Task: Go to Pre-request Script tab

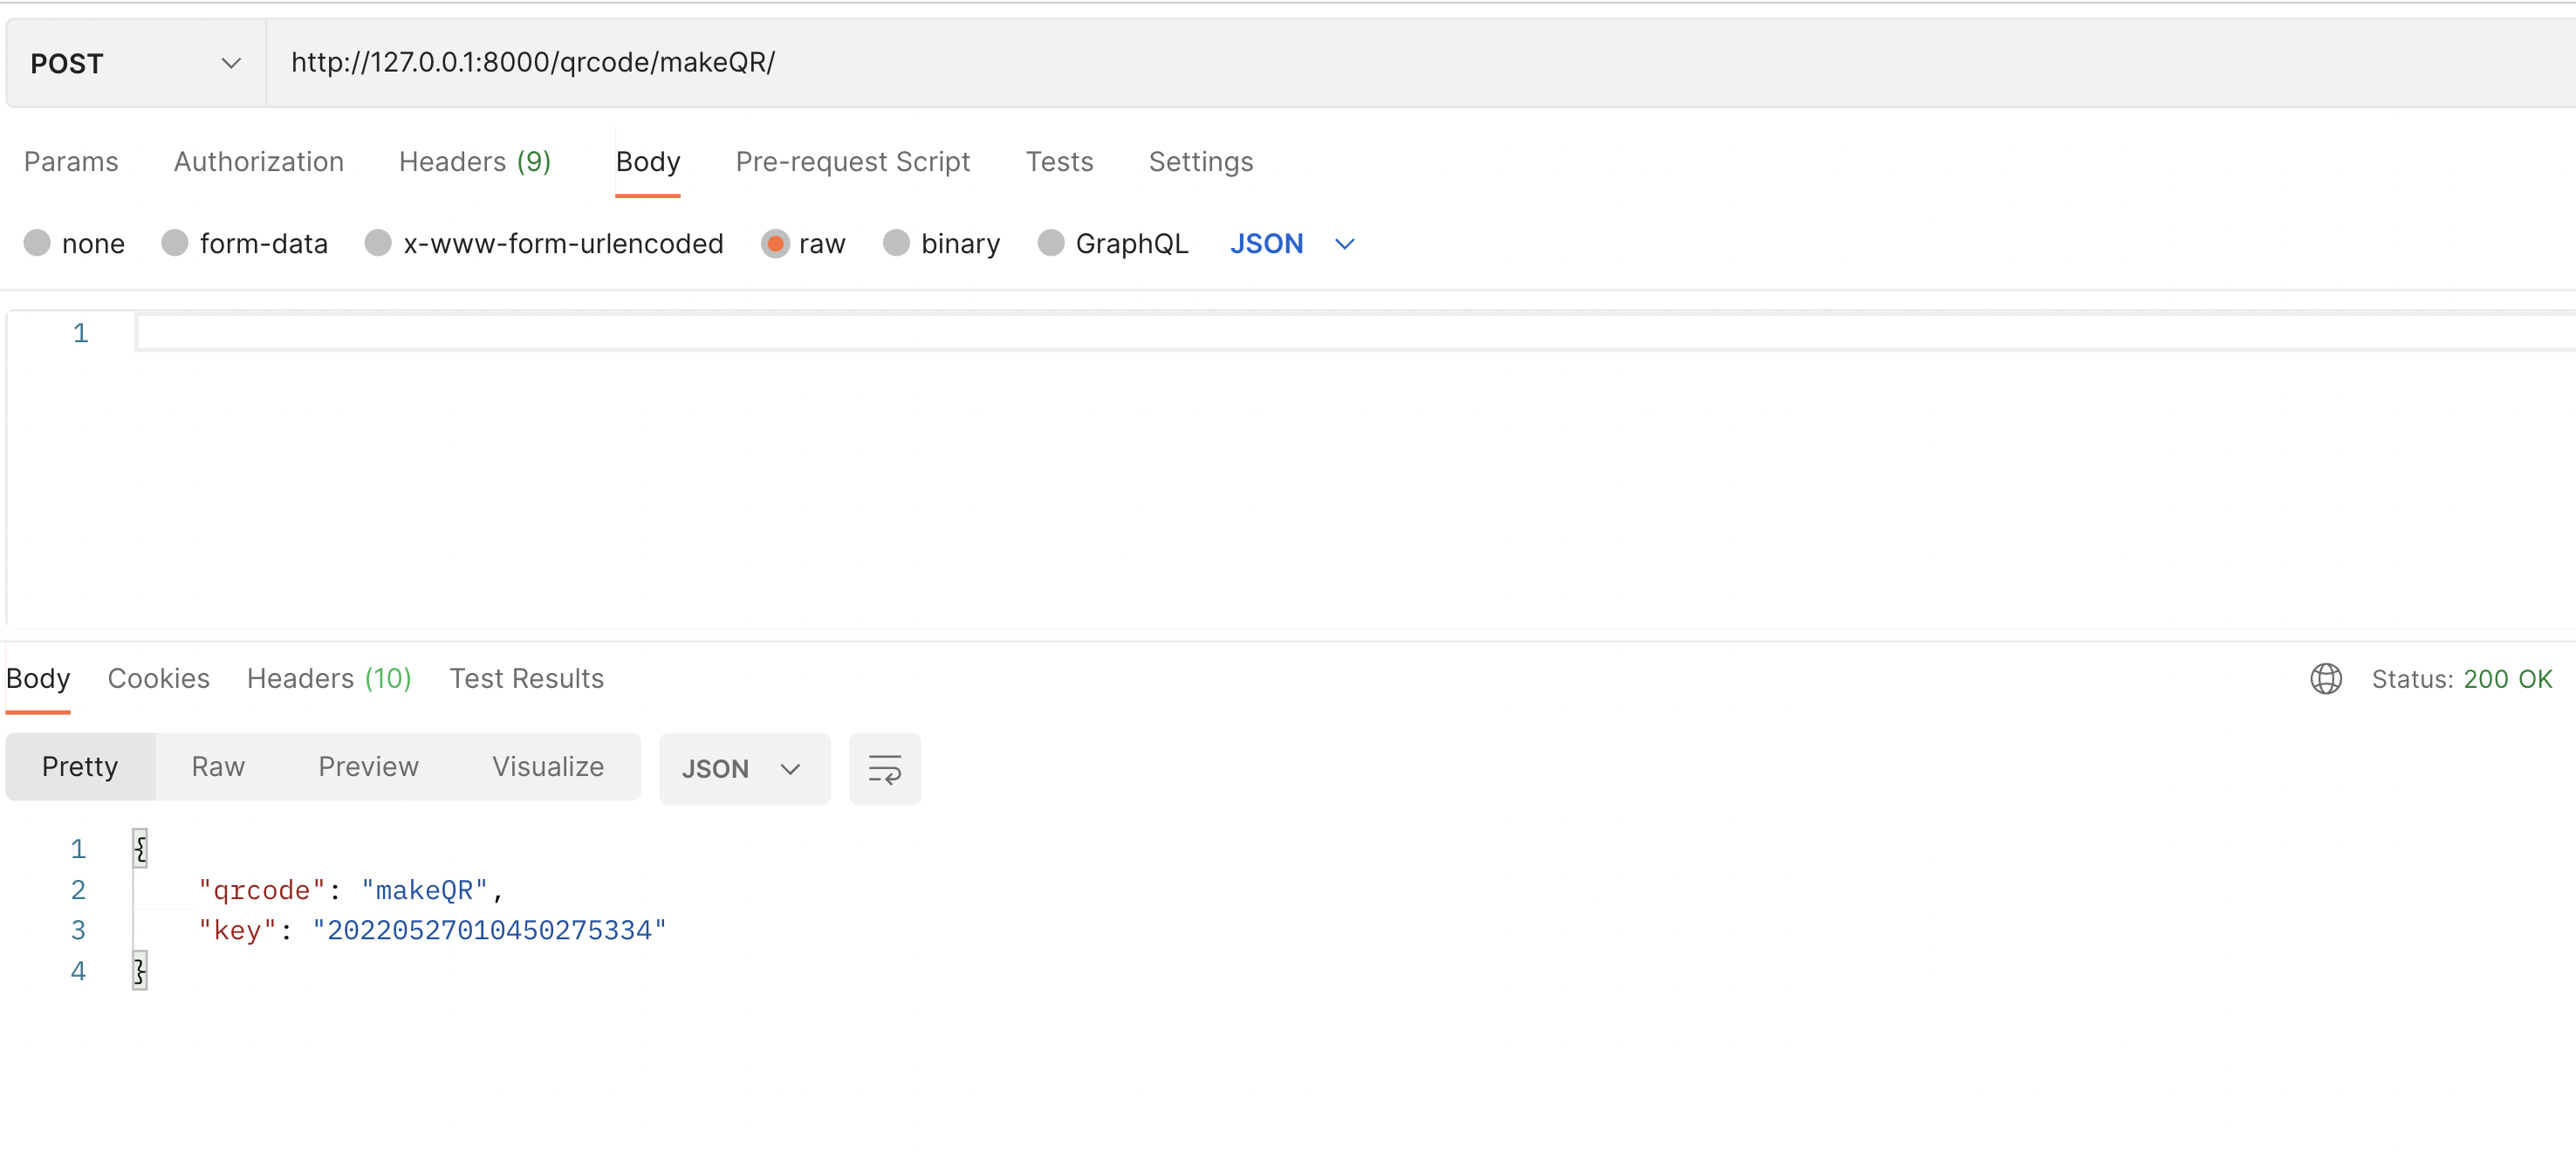Action: 852,161
